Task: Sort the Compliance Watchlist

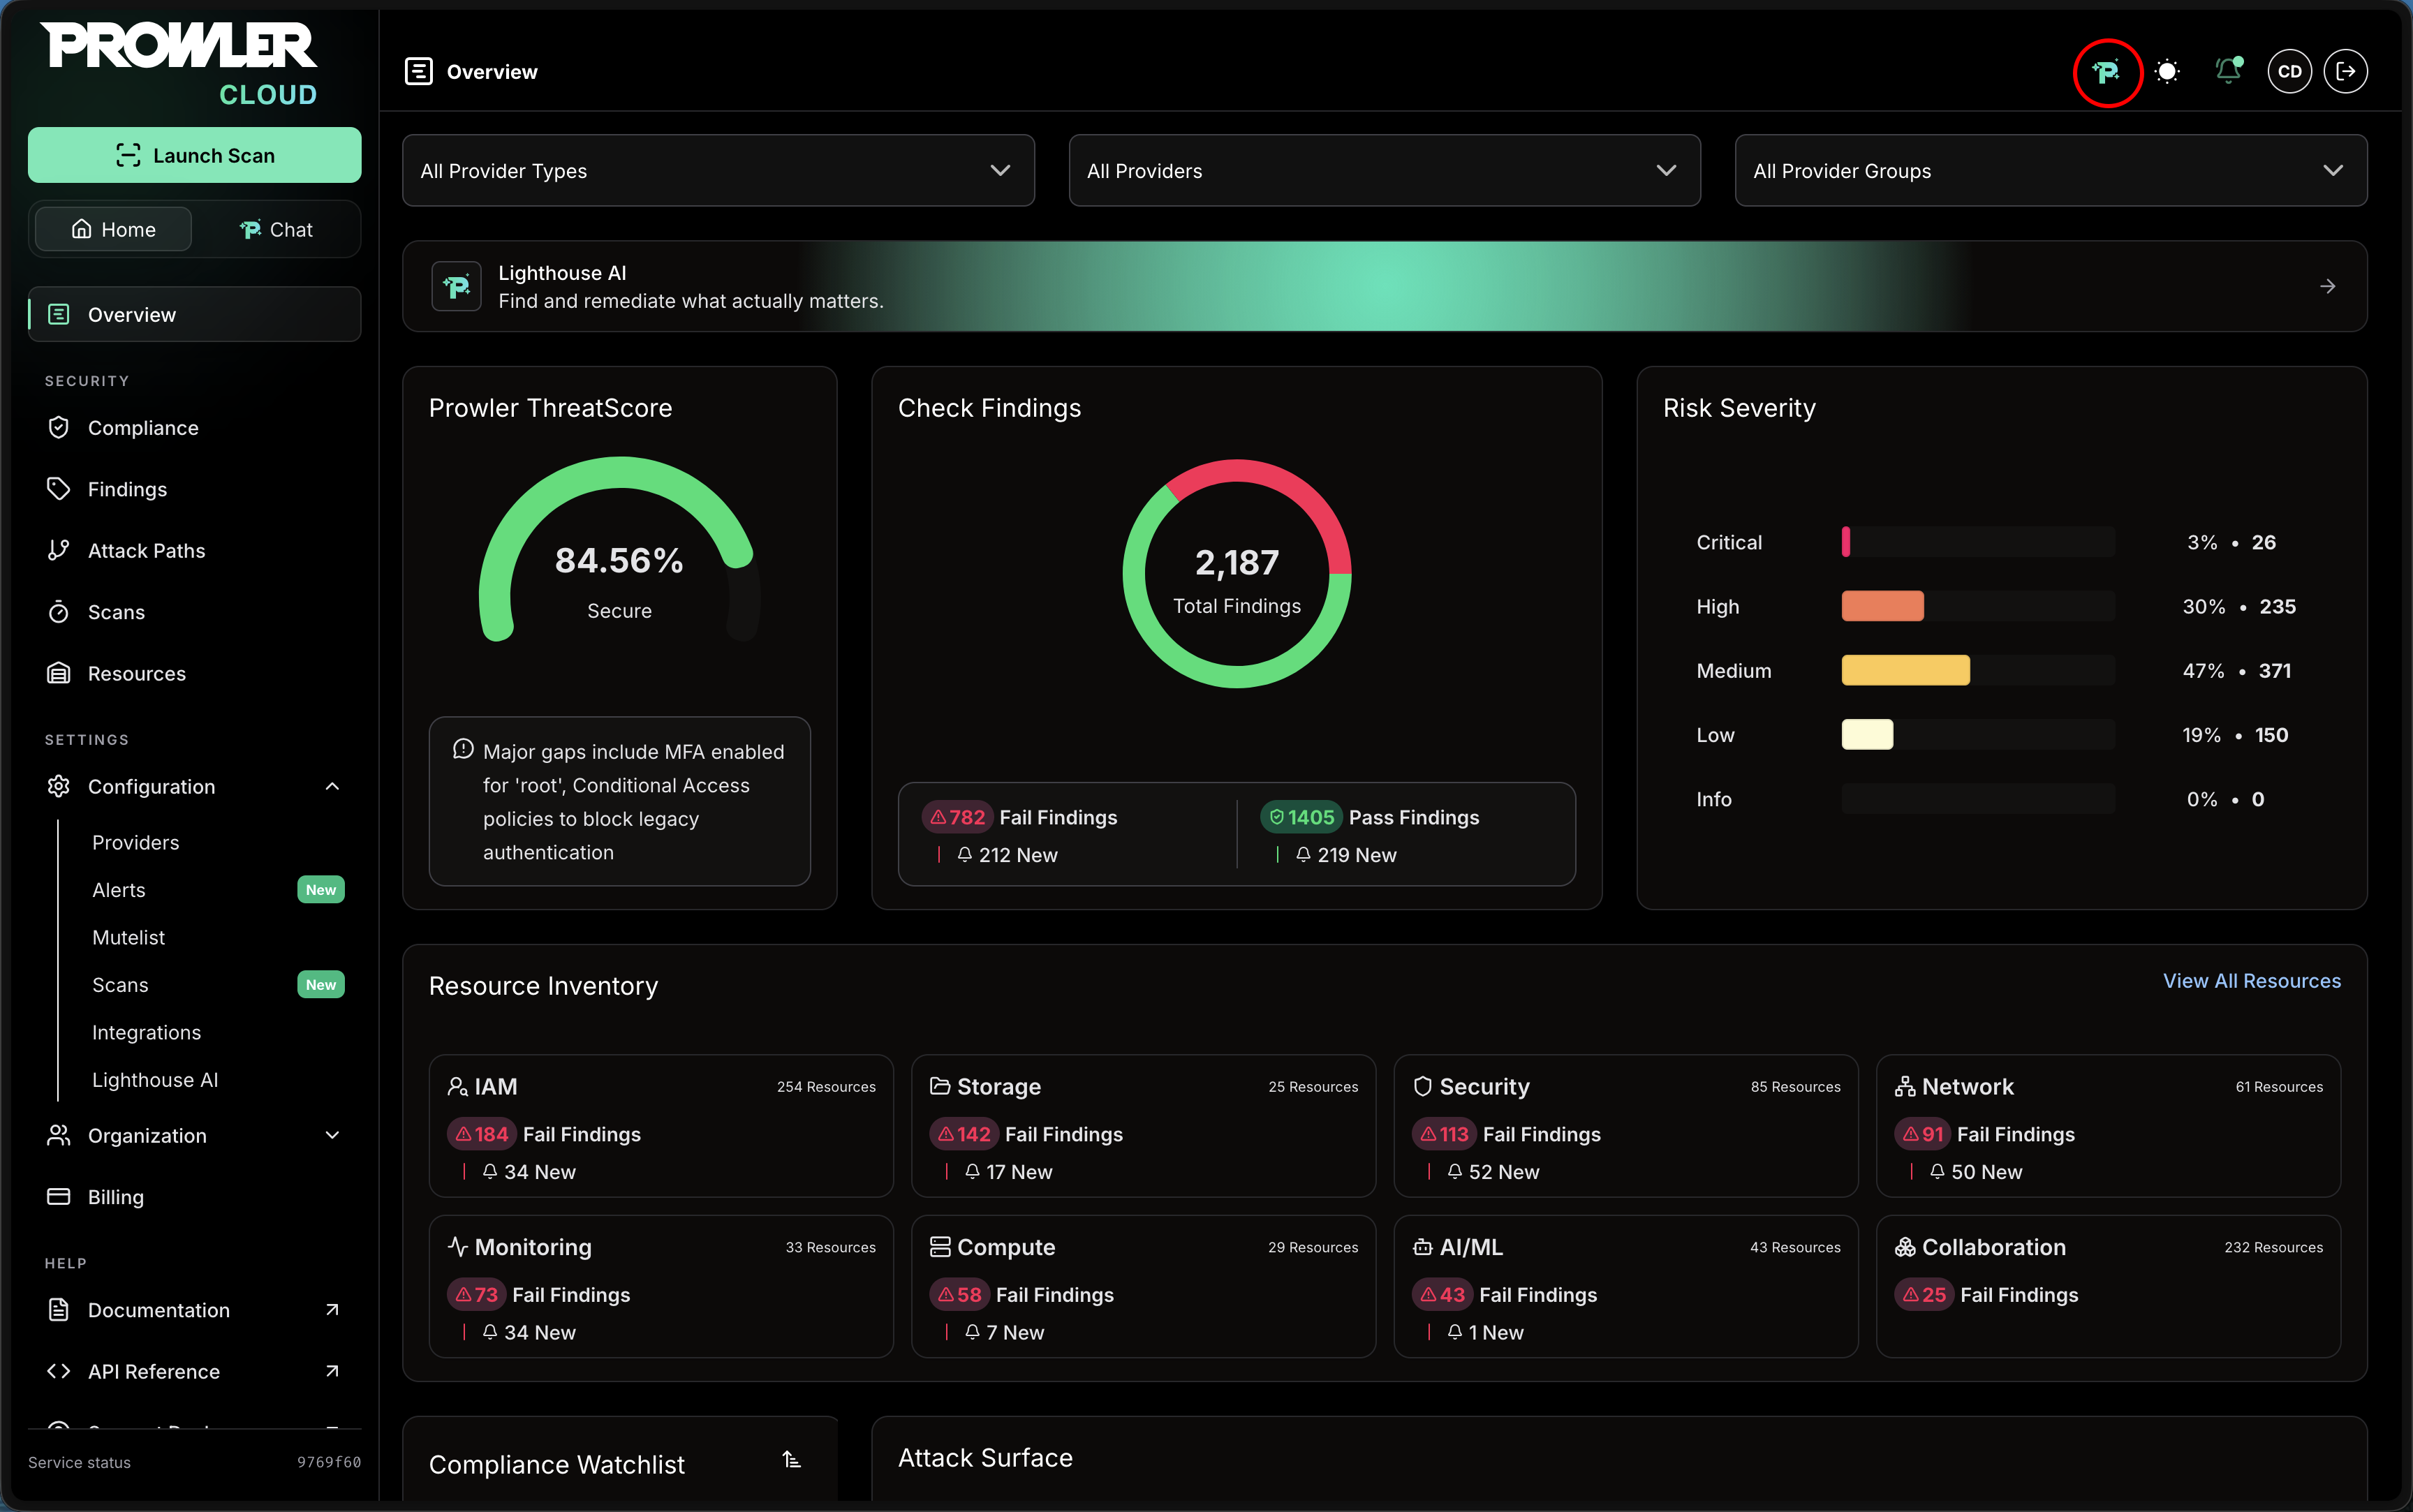Action: (791, 1460)
